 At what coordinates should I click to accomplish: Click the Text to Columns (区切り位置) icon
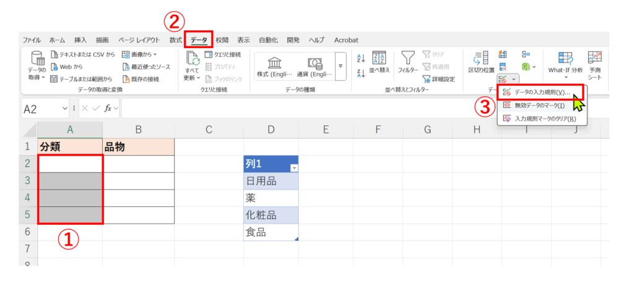pos(480,62)
